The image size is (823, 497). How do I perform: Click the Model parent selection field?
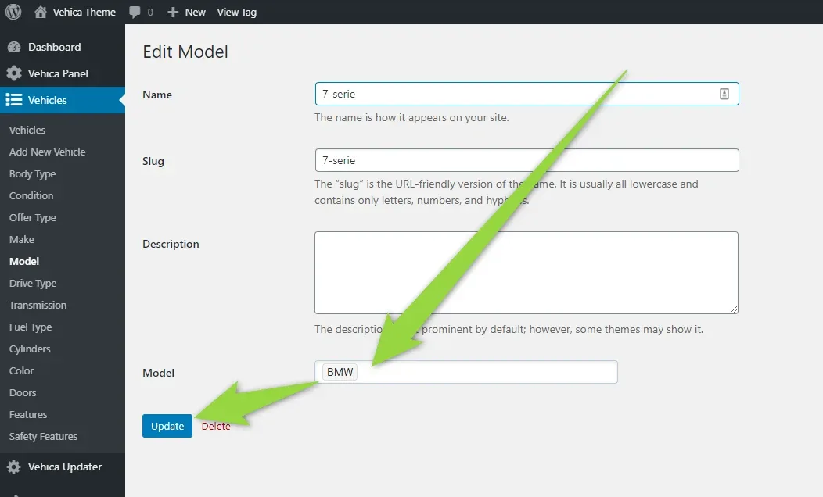tap(466, 372)
